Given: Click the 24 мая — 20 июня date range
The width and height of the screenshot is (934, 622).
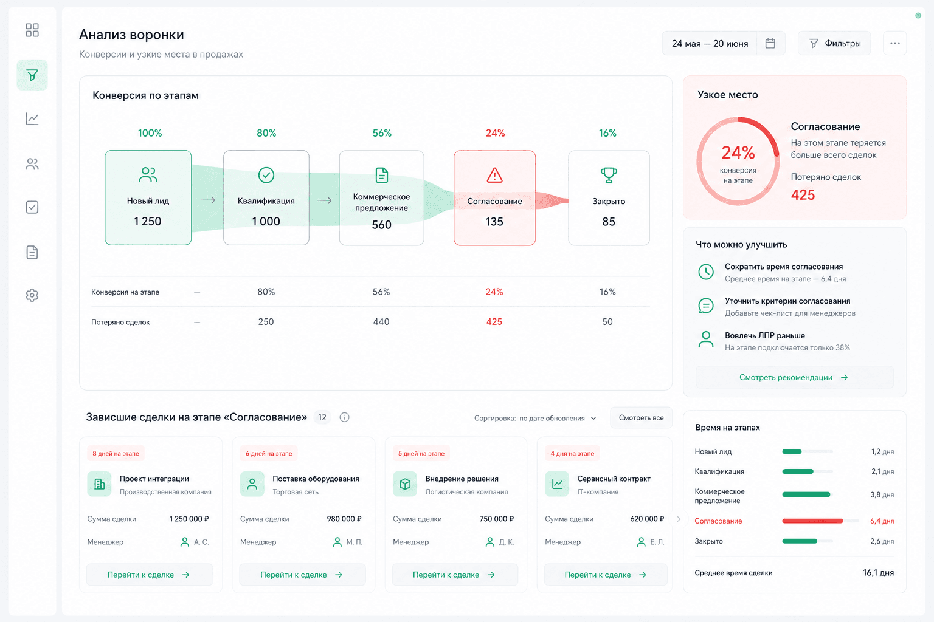Looking at the screenshot, I should (710, 43).
